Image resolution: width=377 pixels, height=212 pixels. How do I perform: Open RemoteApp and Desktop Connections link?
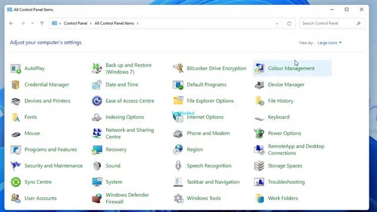296,150
